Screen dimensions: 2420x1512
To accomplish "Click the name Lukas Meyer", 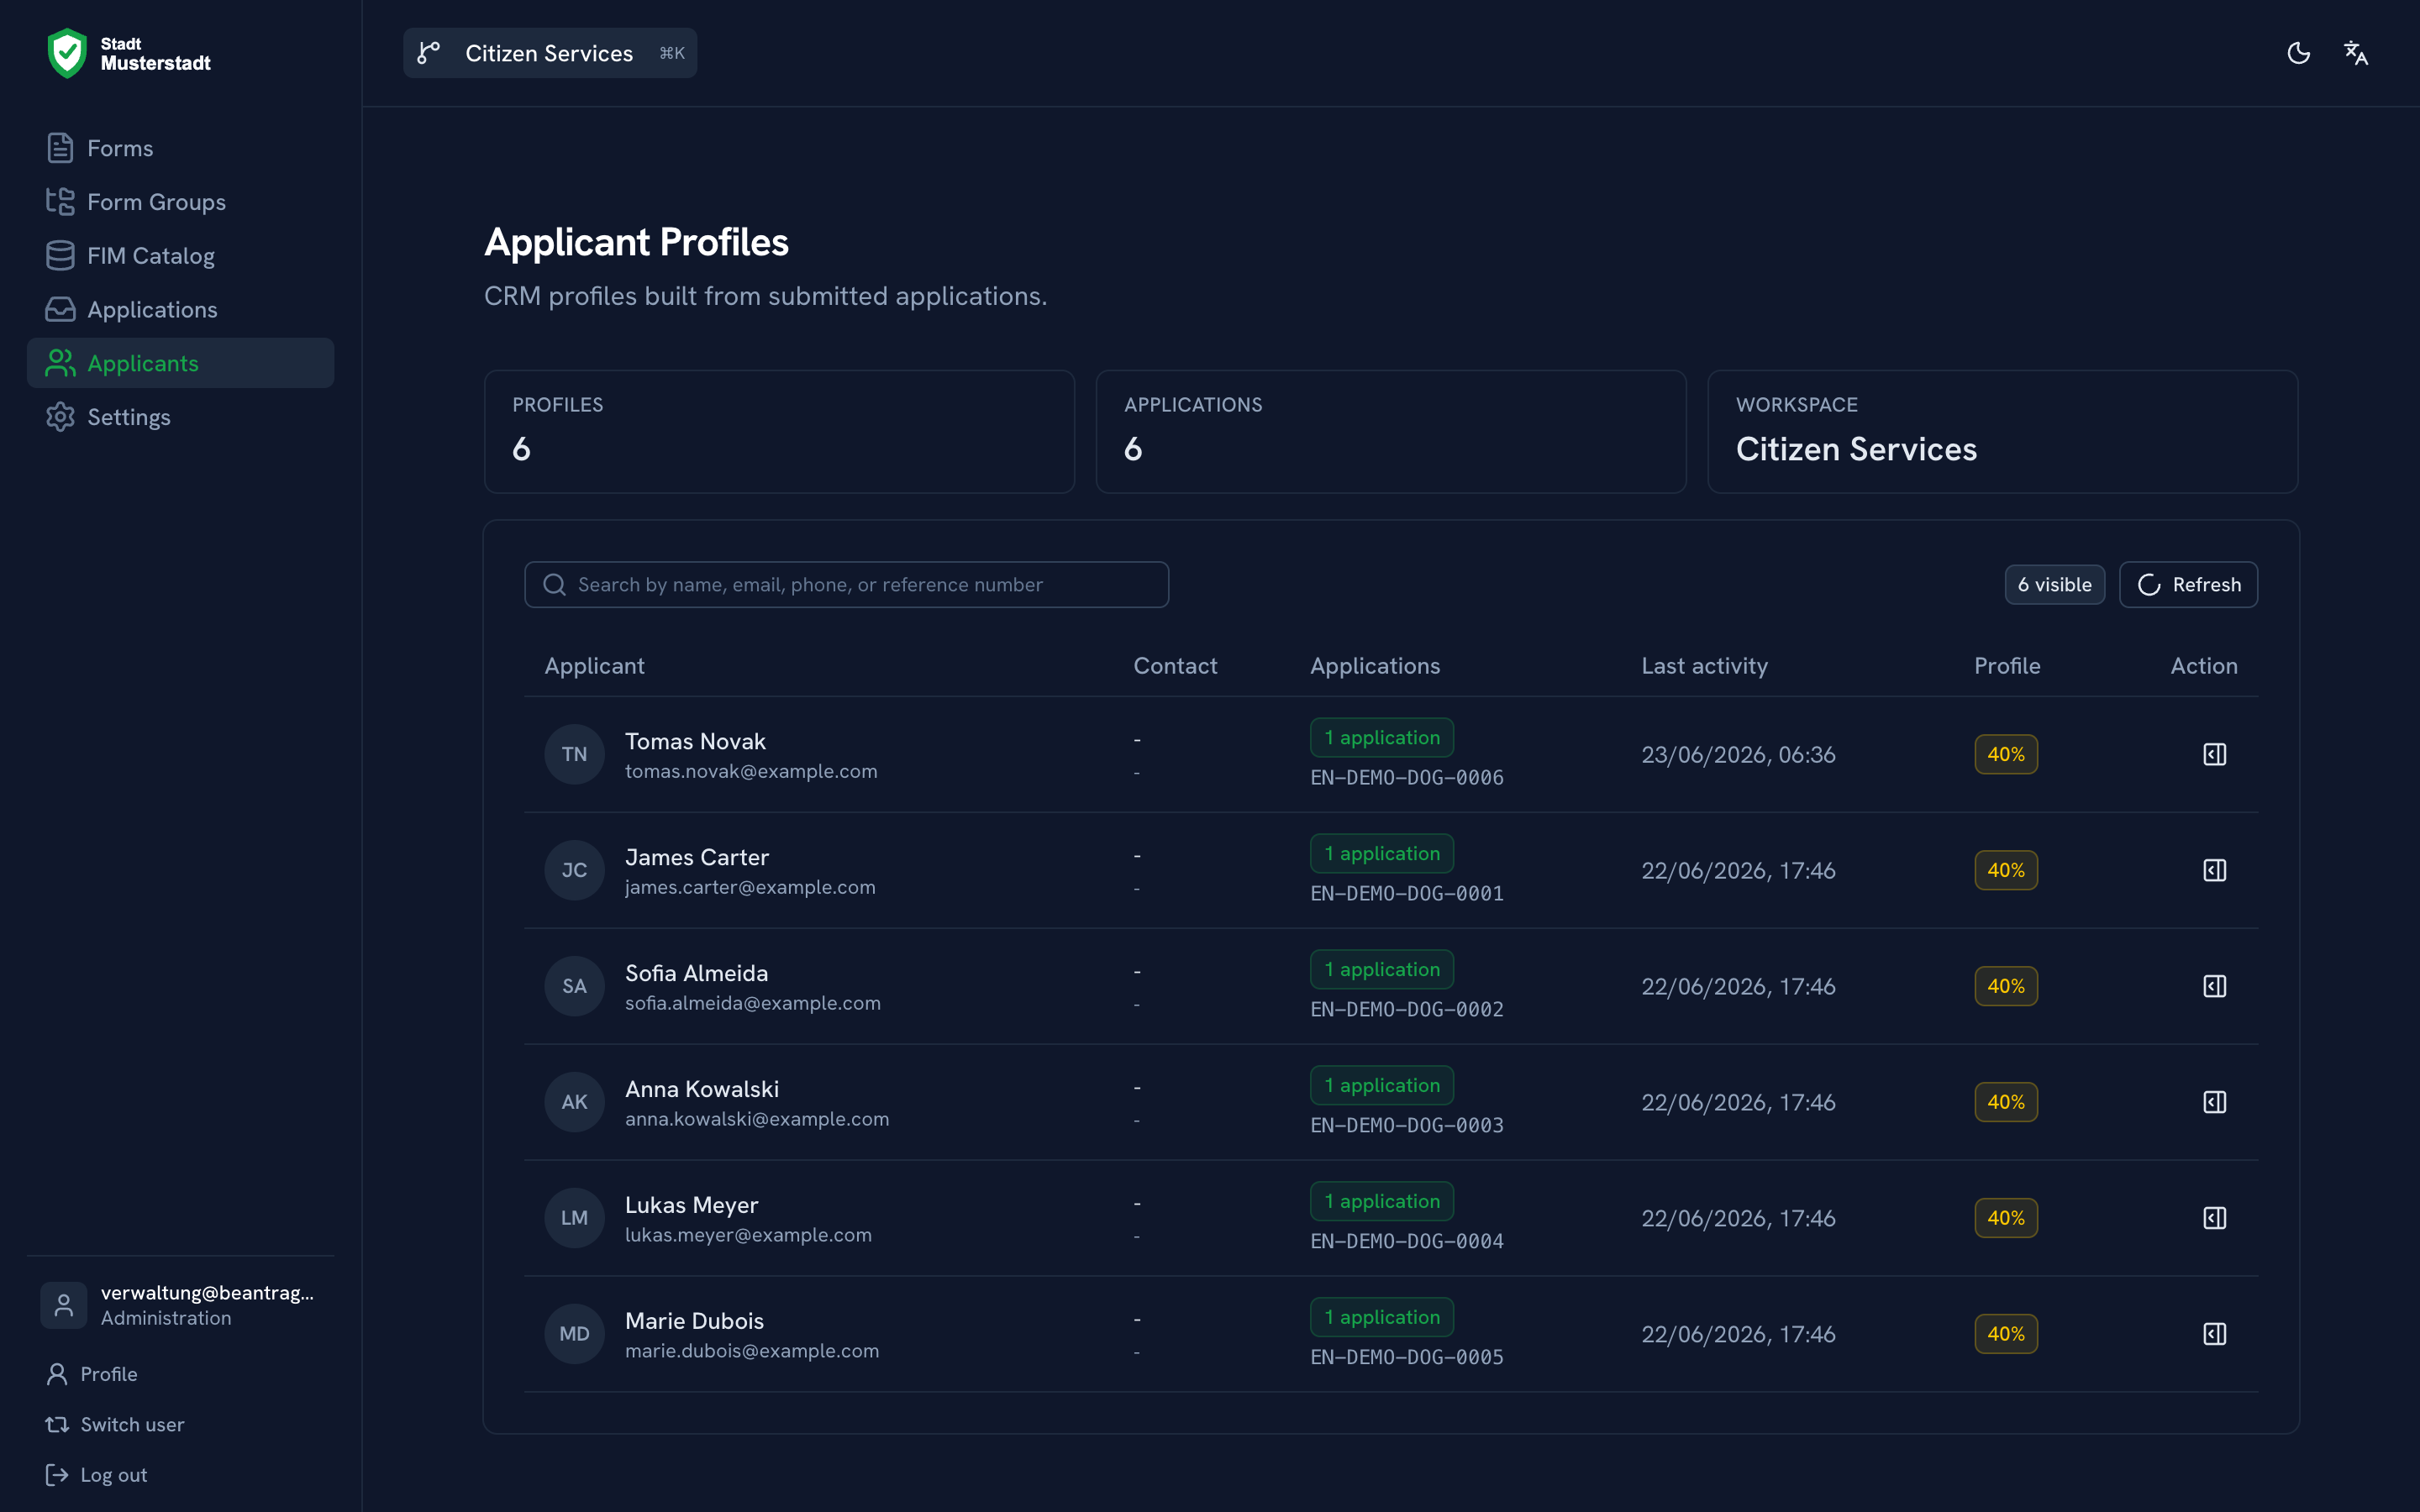I will pos(691,1205).
